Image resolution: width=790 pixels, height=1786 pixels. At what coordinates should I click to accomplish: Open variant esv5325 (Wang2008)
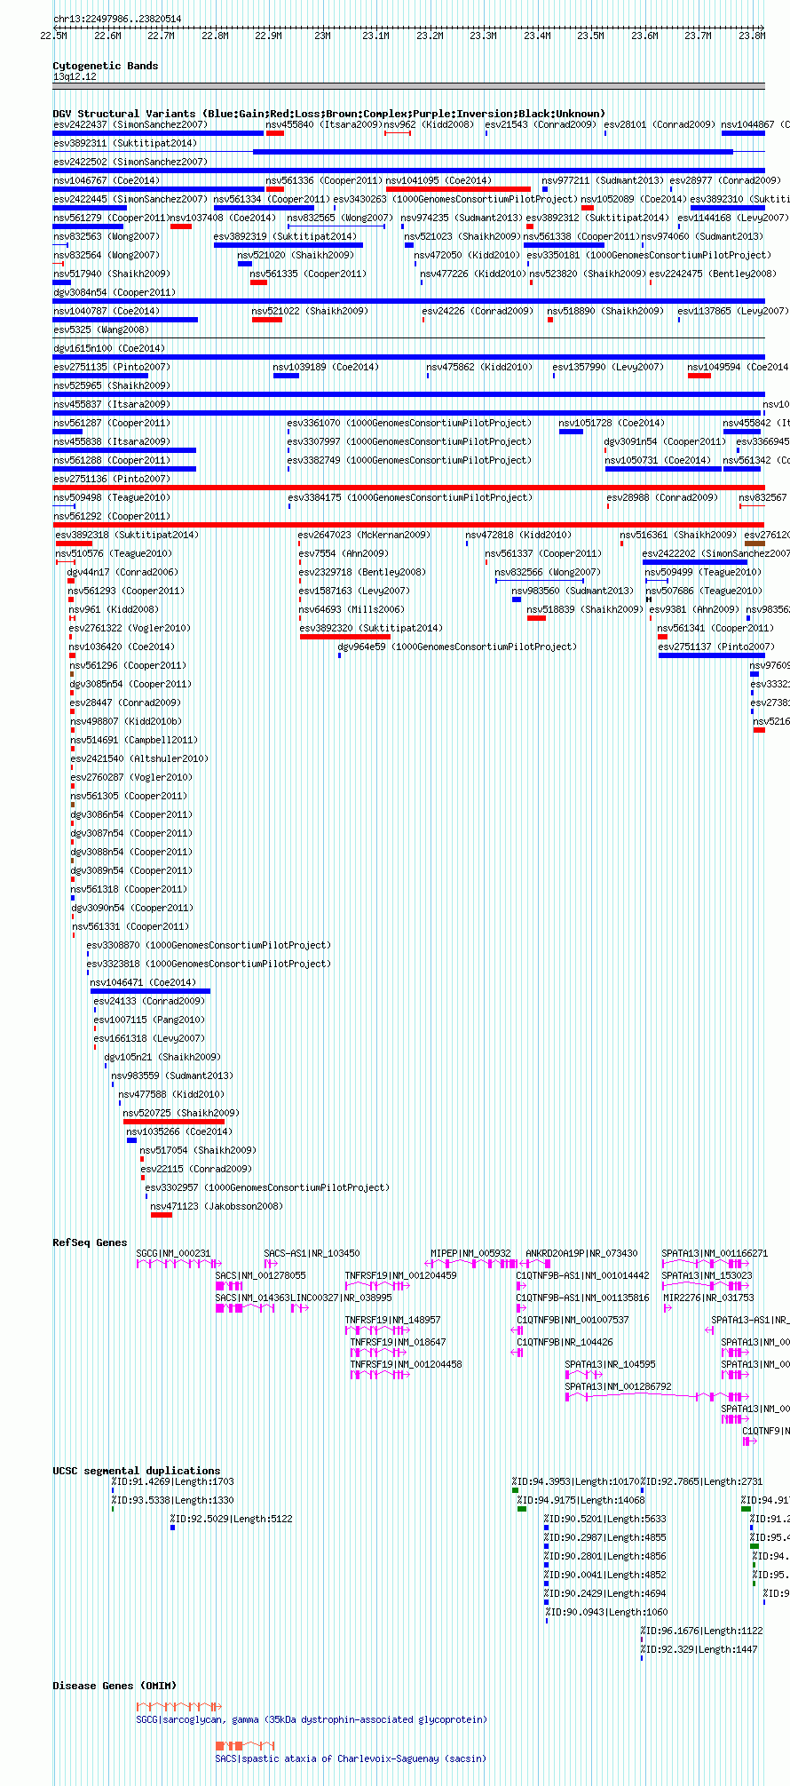click(x=101, y=329)
